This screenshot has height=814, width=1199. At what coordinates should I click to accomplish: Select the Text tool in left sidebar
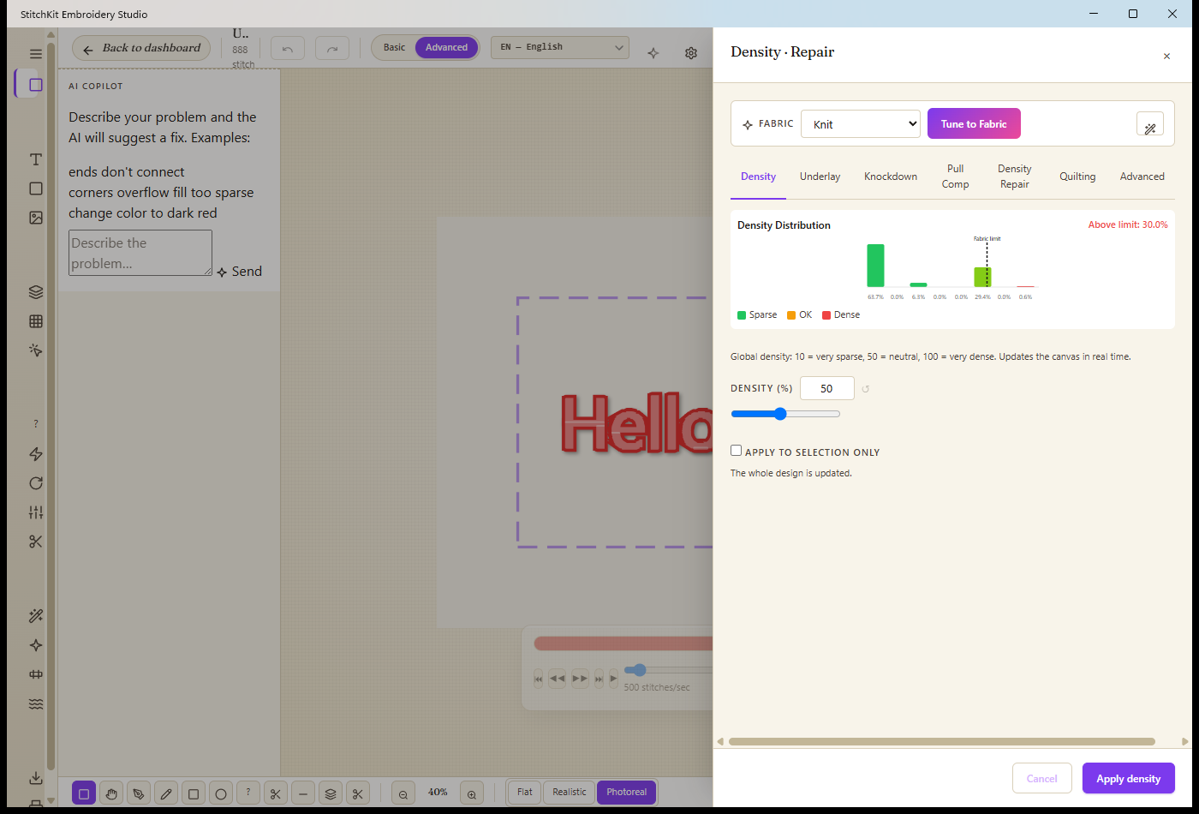[36, 159]
